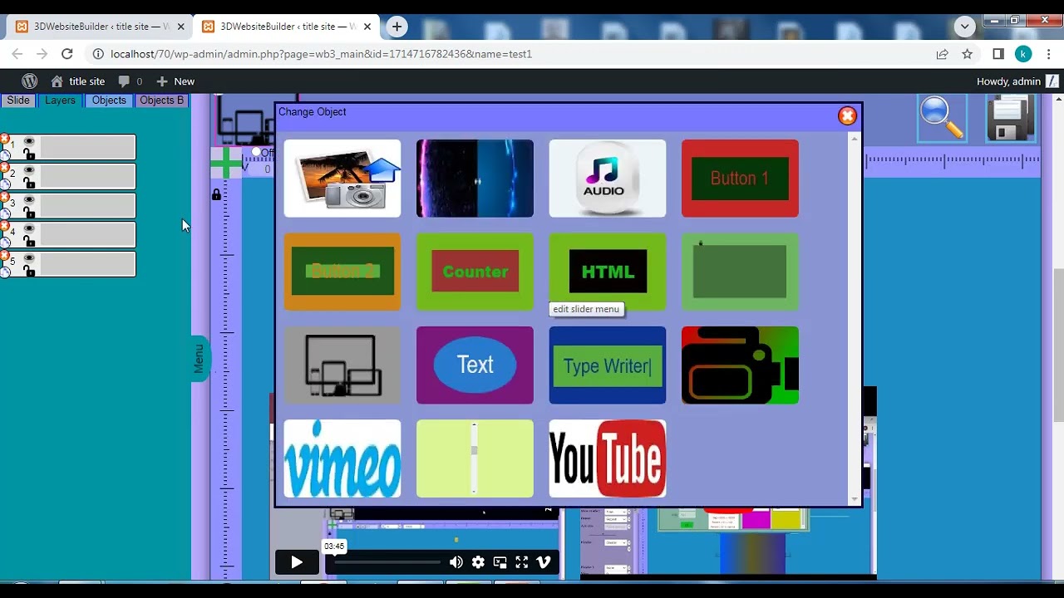Viewport: 1064px width, 598px height.
Task: Visit the 'title site' admin bar link
Action: pyautogui.click(x=78, y=81)
